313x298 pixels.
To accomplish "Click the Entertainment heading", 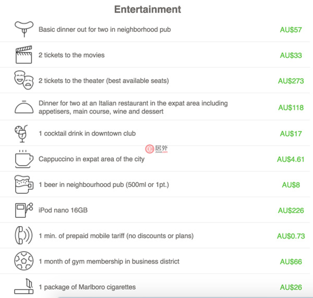I will pyautogui.click(x=148, y=9).
